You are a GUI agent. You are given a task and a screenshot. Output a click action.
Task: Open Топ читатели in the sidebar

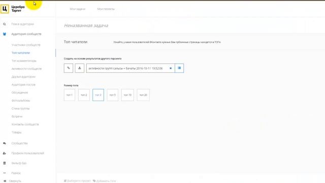21,53
